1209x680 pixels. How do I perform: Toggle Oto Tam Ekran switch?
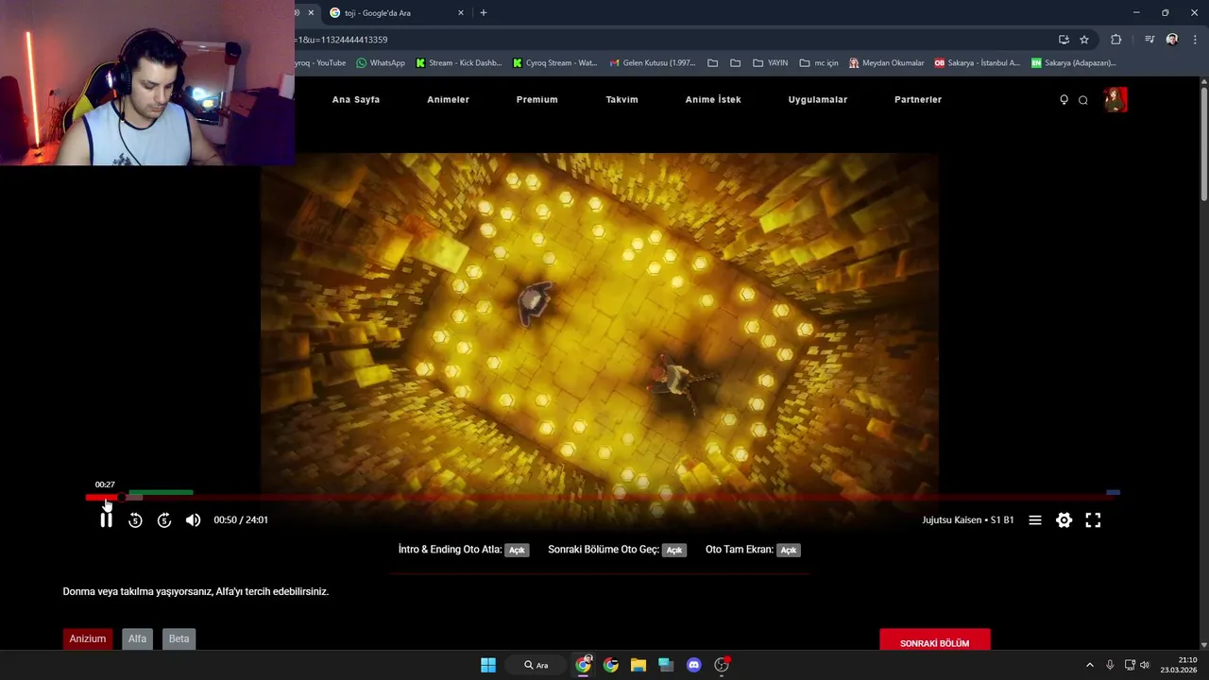(x=789, y=550)
